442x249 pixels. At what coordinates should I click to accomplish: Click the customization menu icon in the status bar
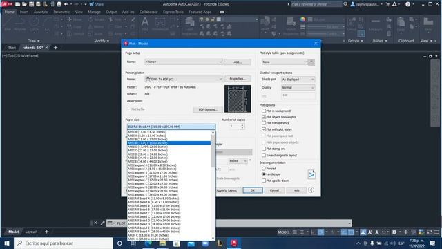436,232
